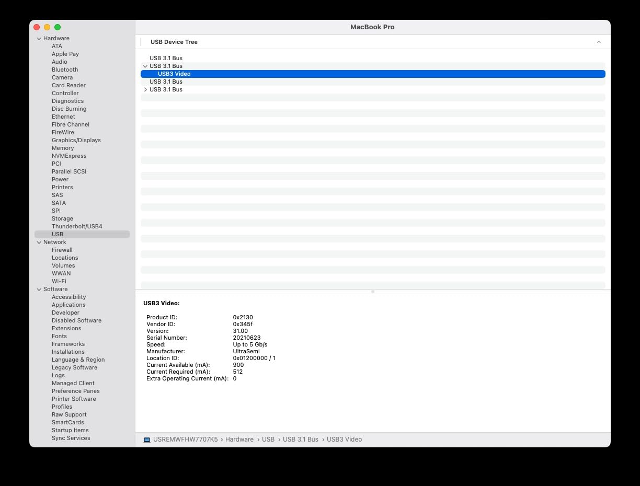The width and height of the screenshot is (640, 486).
Task: Open Applications under Software
Action: (x=68, y=305)
